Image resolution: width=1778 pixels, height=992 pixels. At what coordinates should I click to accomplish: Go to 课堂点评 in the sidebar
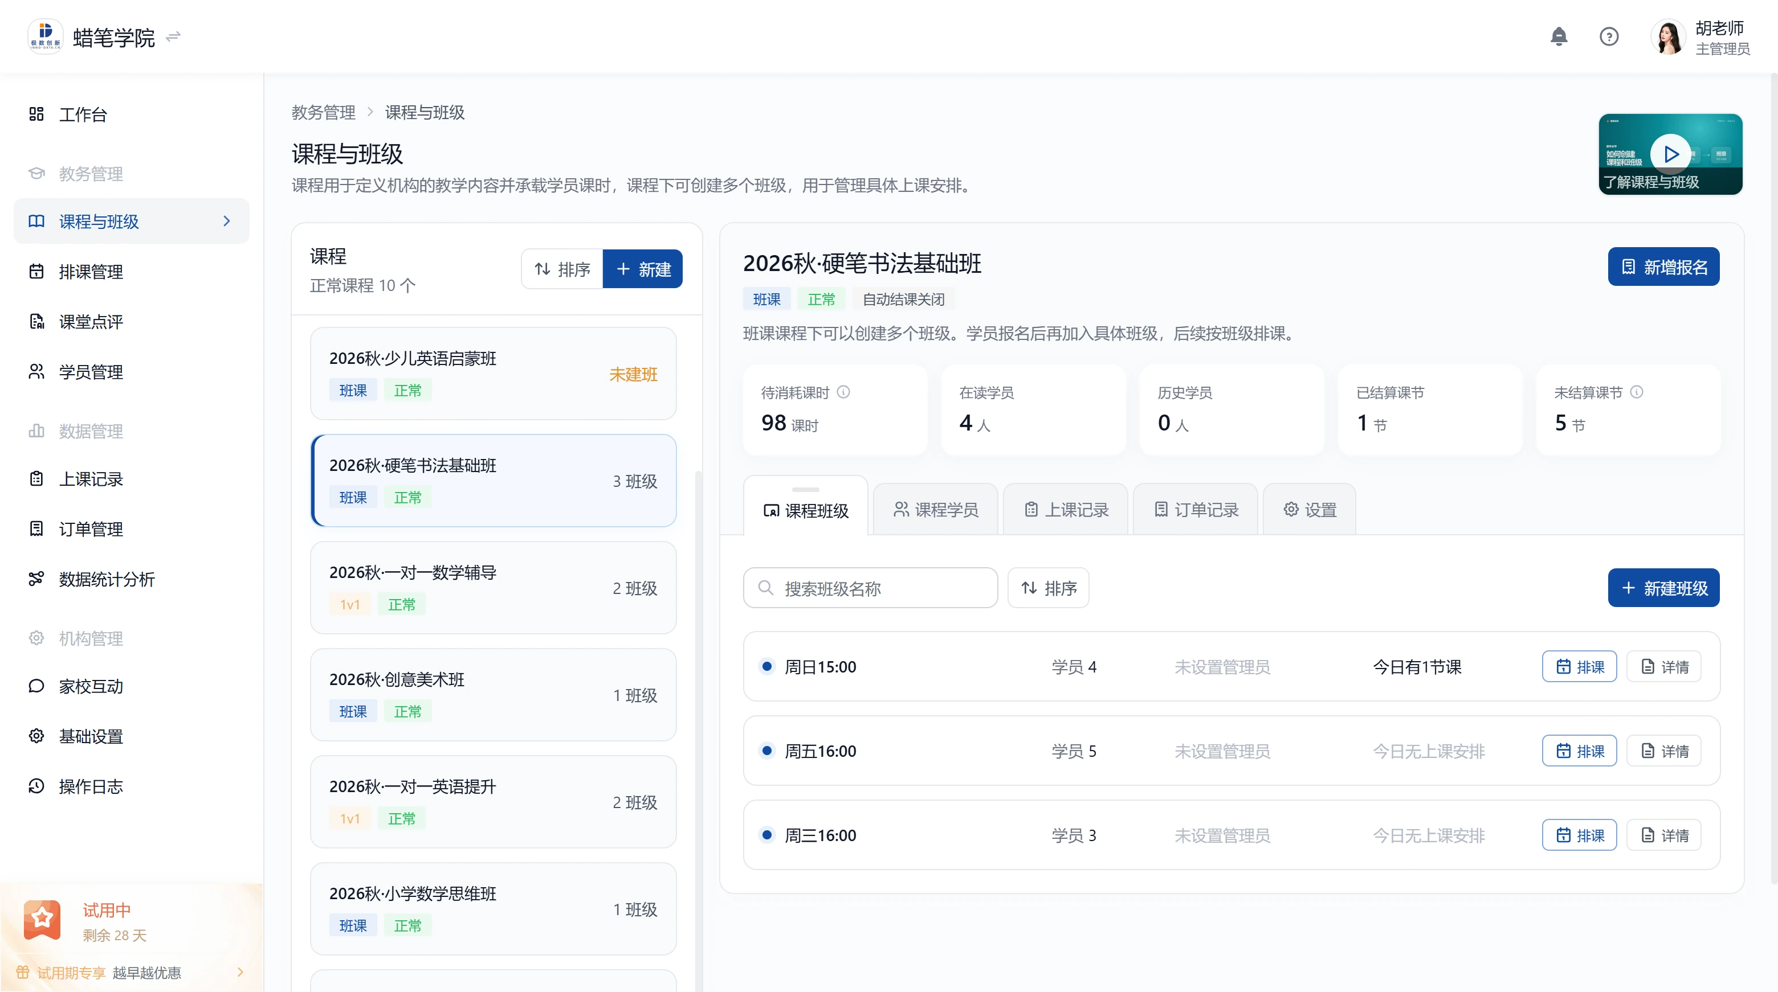click(x=131, y=322)
